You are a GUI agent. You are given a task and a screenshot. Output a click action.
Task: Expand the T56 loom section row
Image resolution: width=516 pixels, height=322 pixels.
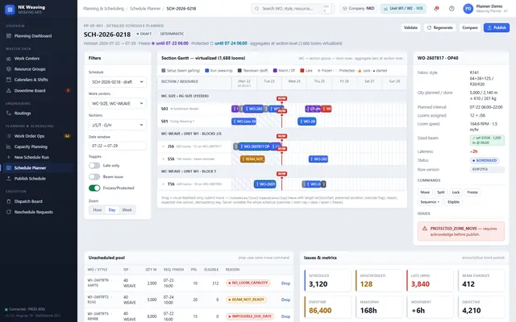[163, 184]
